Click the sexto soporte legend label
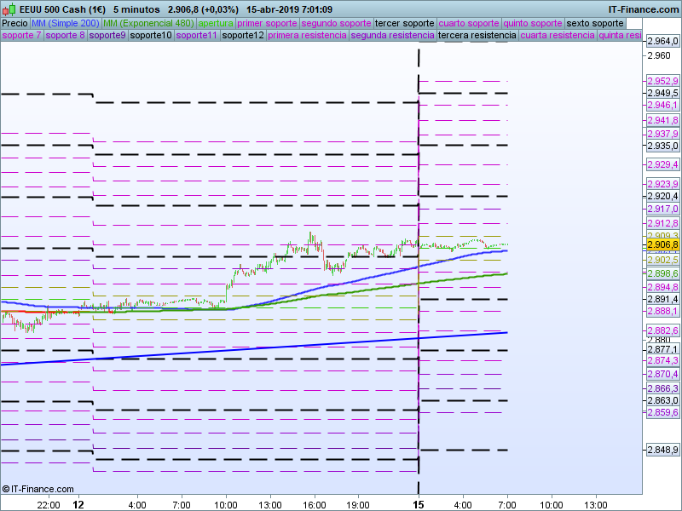This screenshot has width=682, height=511. point(595,23)
